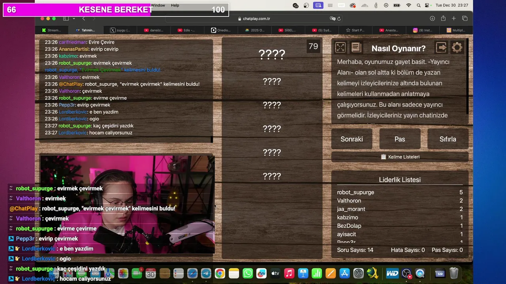The height and width of the screenshot is (284, 506).
Task: Click ayisacit in the leaderboard
Action: [x=346, y=234]
